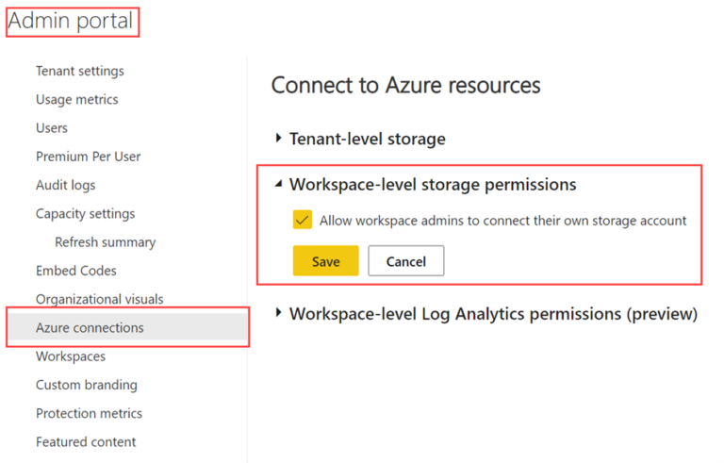Image resolution: width=724 pixels, height=463 pixels.
Task: Expand Tenant-level storage arrow
Action: [278, 139]
